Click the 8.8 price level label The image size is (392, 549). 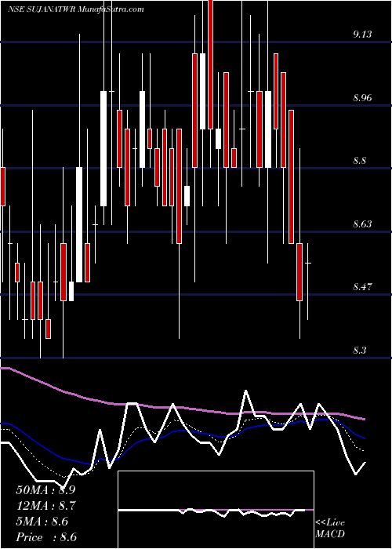pyautogui.click(x=359, y=161)
